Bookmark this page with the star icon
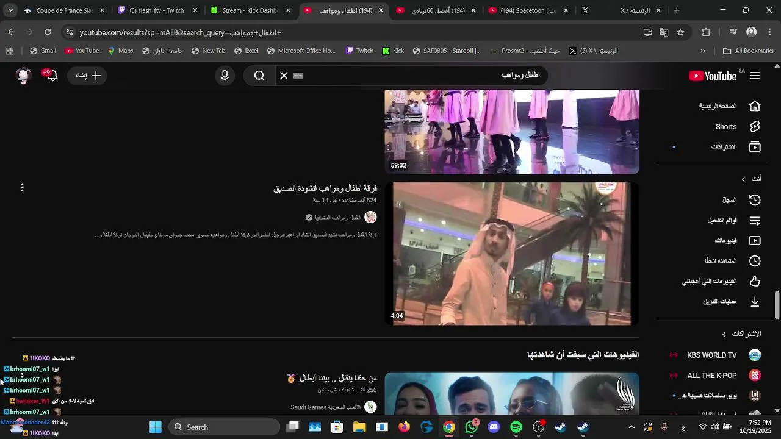This screenshot has height=439, width=781. click(680, 32)
